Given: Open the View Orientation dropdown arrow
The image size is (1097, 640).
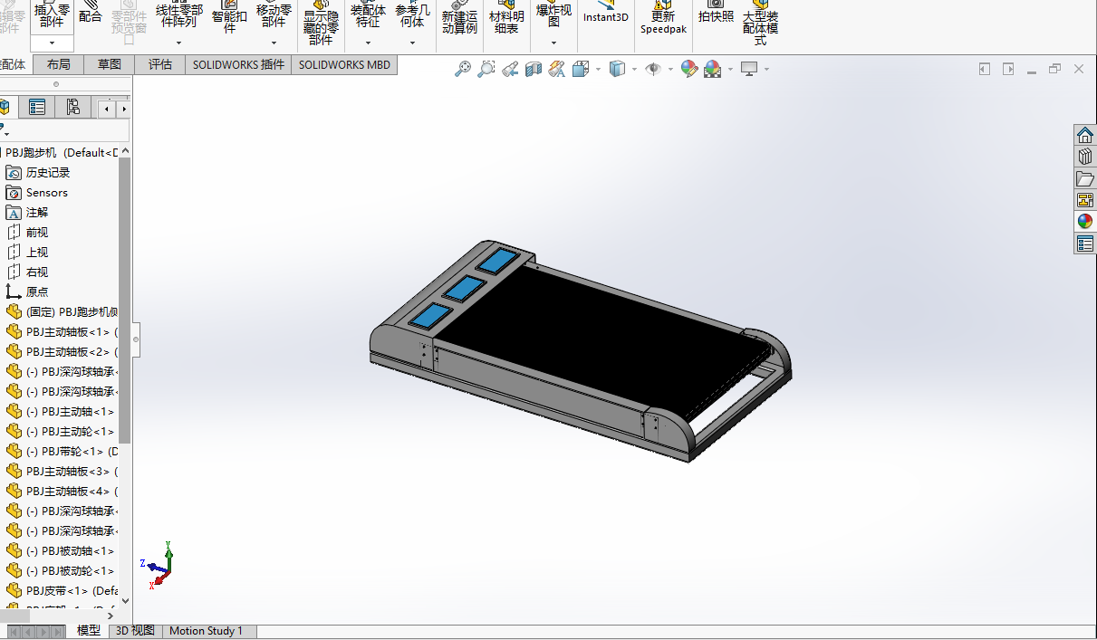Looking at the screenshot, I should (598, 70).
